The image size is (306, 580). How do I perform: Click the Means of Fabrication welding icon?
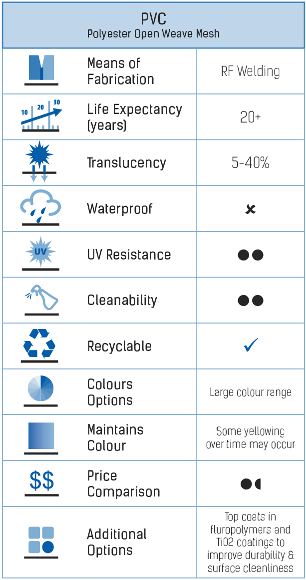pos(41,70)
